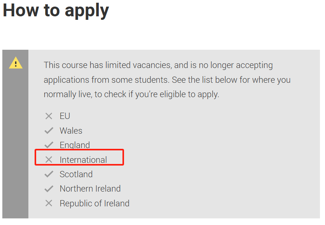Click the checkmark icon next to Scotland
Viewport: 325px width, 225px height.
tap(49, 174)
